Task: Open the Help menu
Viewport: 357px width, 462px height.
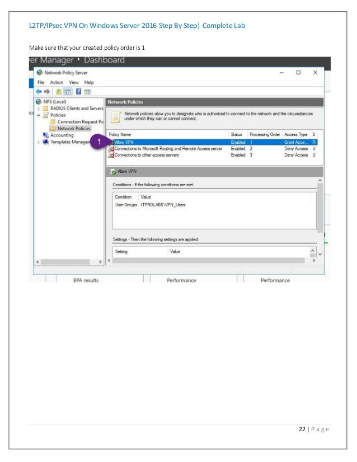Action: (x=89, y=83)
